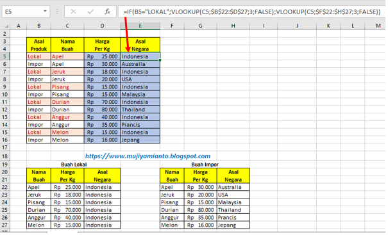The width and height of the screenshot is (388, 235).
Task: Select Prancis cell in row 14
Action: pos(140,125)
